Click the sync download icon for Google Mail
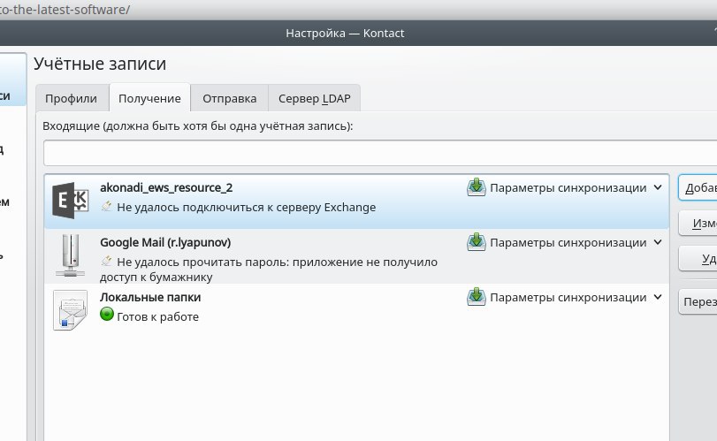Image resolution: width=717 pixels, height=441 pixels. 477,242
